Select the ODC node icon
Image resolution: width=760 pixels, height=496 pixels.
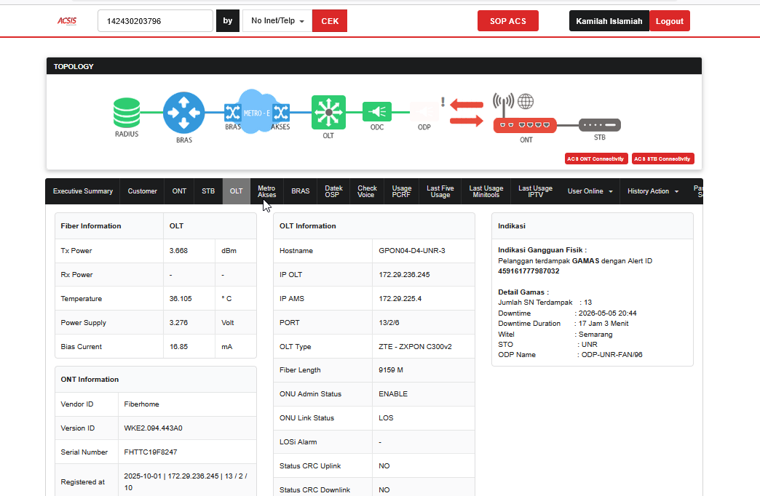377,113
